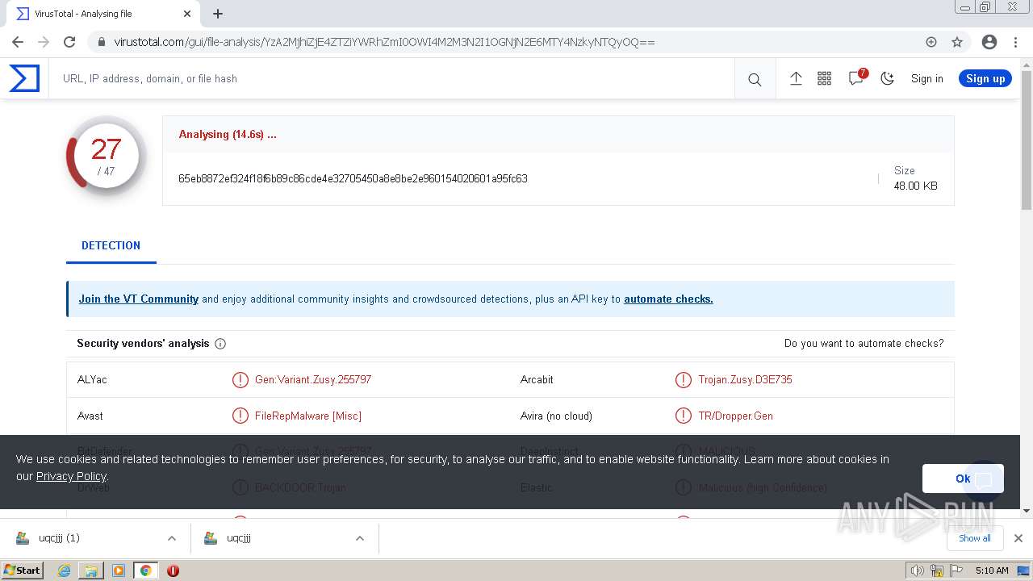Open the notifications comment icon
The width and height of the screenshot is (1033, 581).
point(856,78)
